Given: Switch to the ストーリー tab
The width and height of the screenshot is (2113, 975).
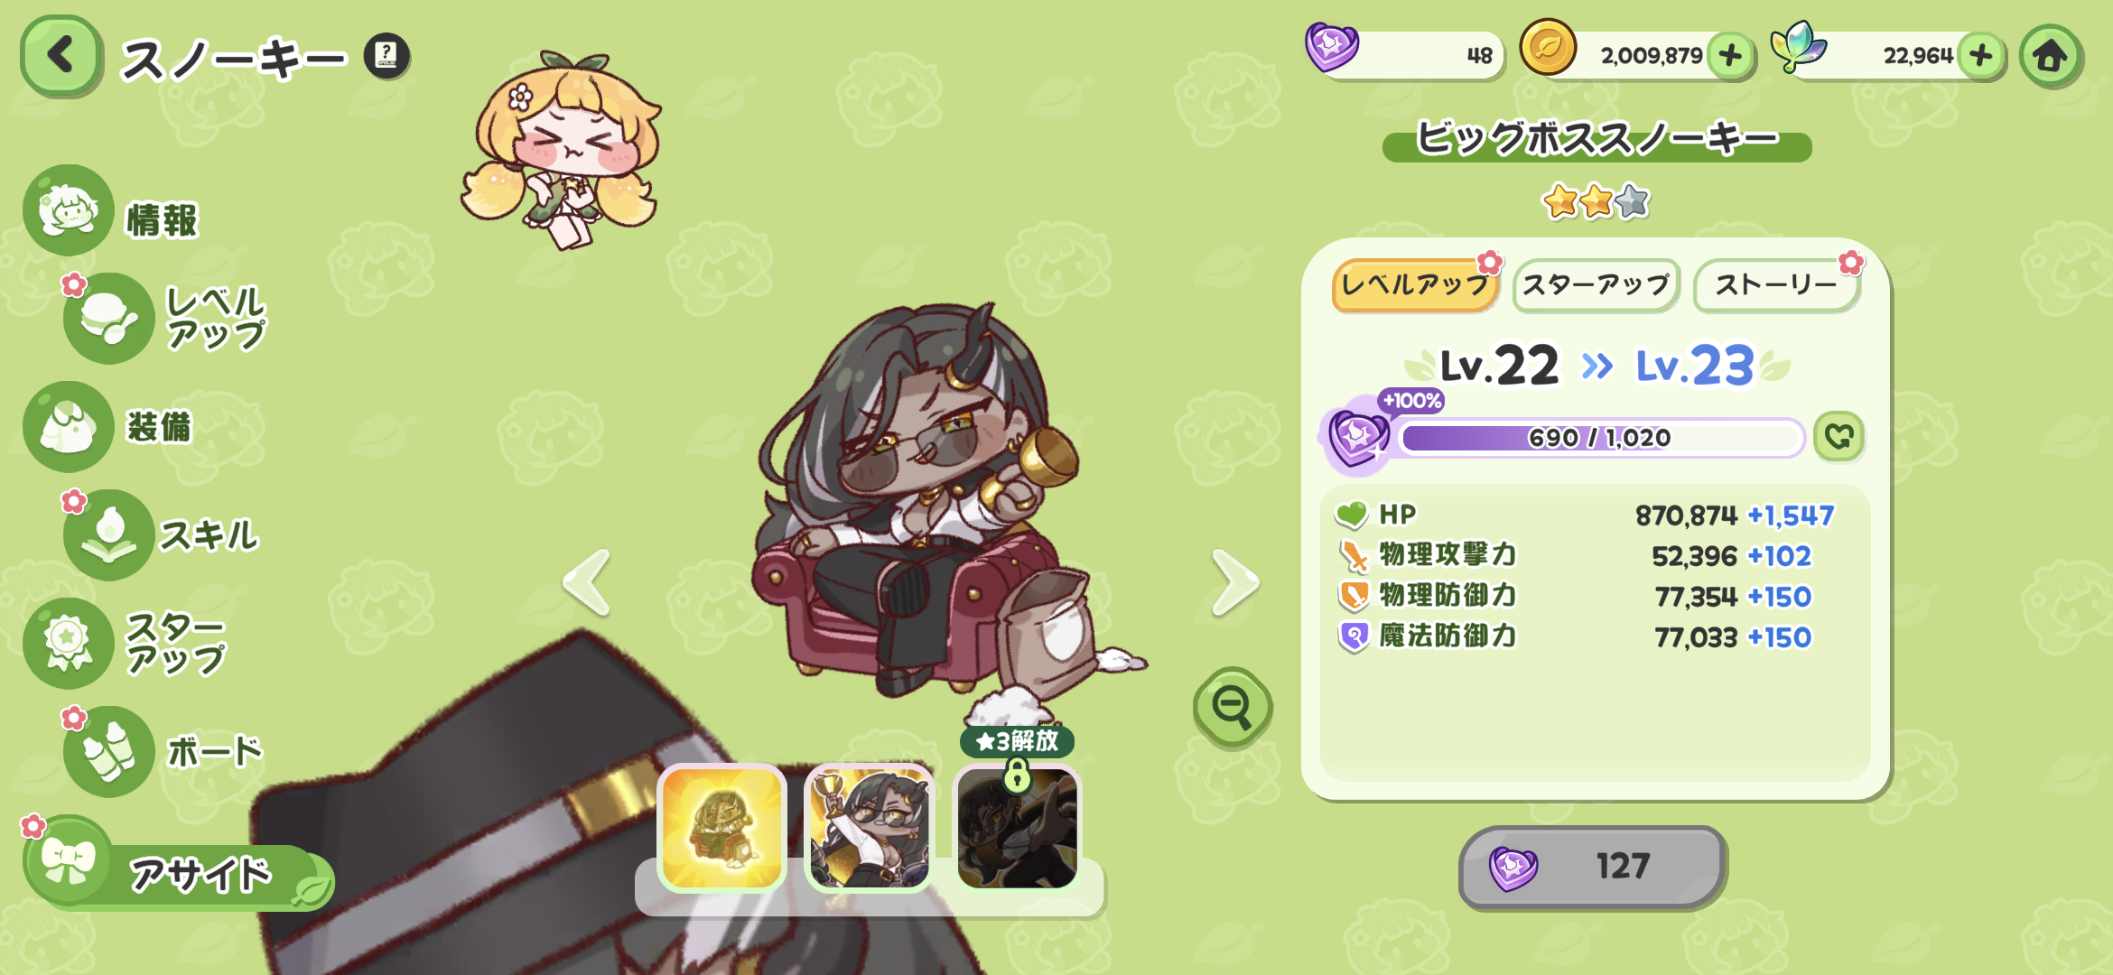Looking at the screenshot, I should pos(1776,285).
